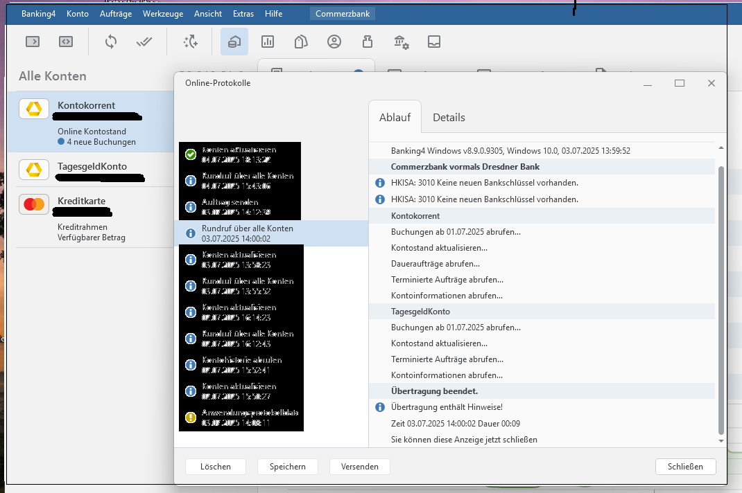
Task: Open the highlighted accounts view icon
Action: click(234, 42)
